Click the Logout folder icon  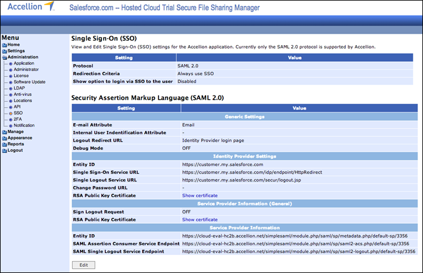click(4, 150)
